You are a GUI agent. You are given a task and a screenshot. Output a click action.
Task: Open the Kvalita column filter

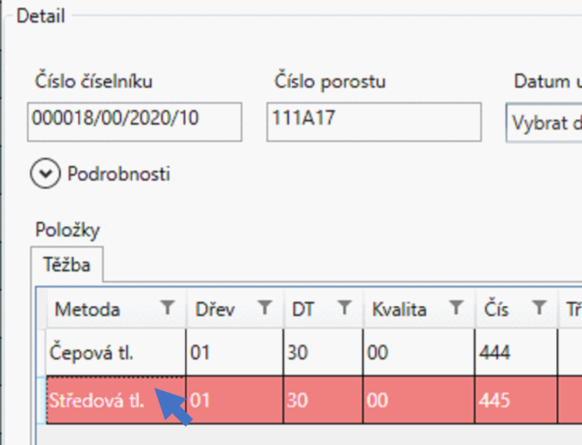pos(456,308)
